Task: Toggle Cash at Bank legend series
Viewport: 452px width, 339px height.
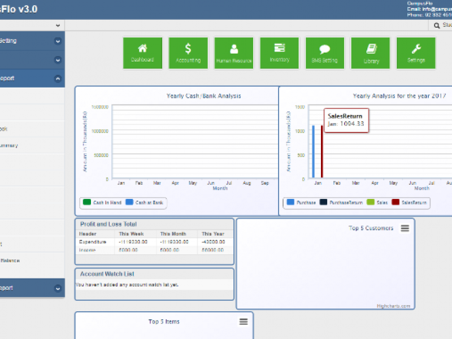Action: [x=145, y=202]
